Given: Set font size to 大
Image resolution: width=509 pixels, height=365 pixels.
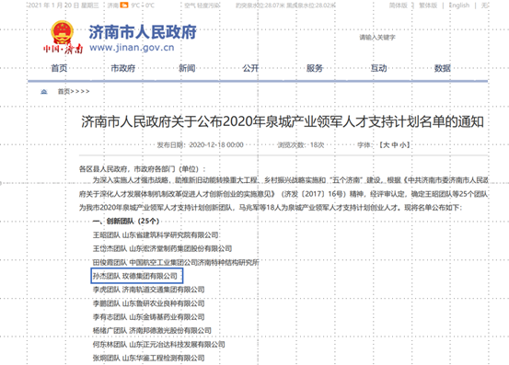Looking at the screenshot, I should 387,145.
